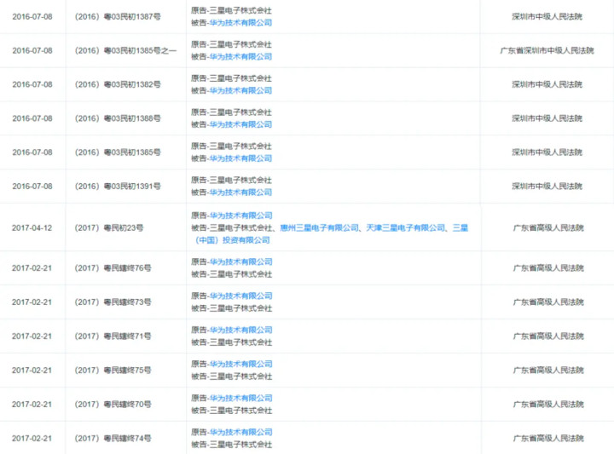Select case number (2016)粤03民初1391号
The width and height of the screenshot is (614, 454).
[x=118, y=187]
